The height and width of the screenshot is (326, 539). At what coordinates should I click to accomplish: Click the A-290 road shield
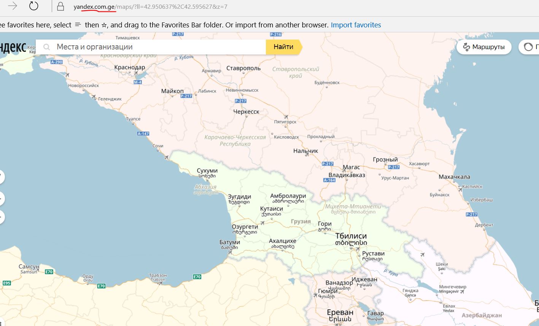point(56,62)
